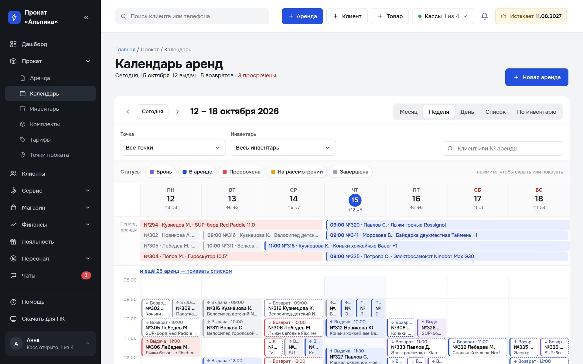Click the Сегодня button
Image resolution: width=583 pixels, height=364 pixels.
152,112
